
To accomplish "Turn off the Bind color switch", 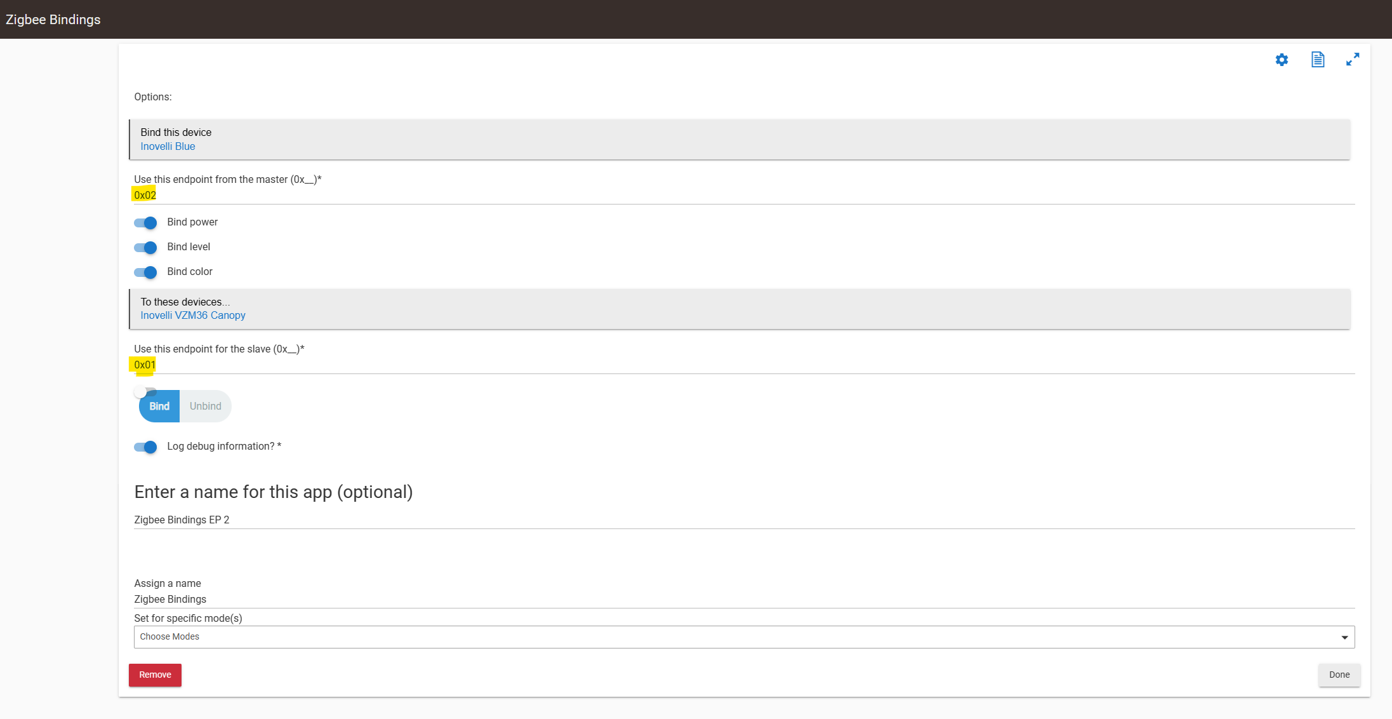I will (145, 272).
